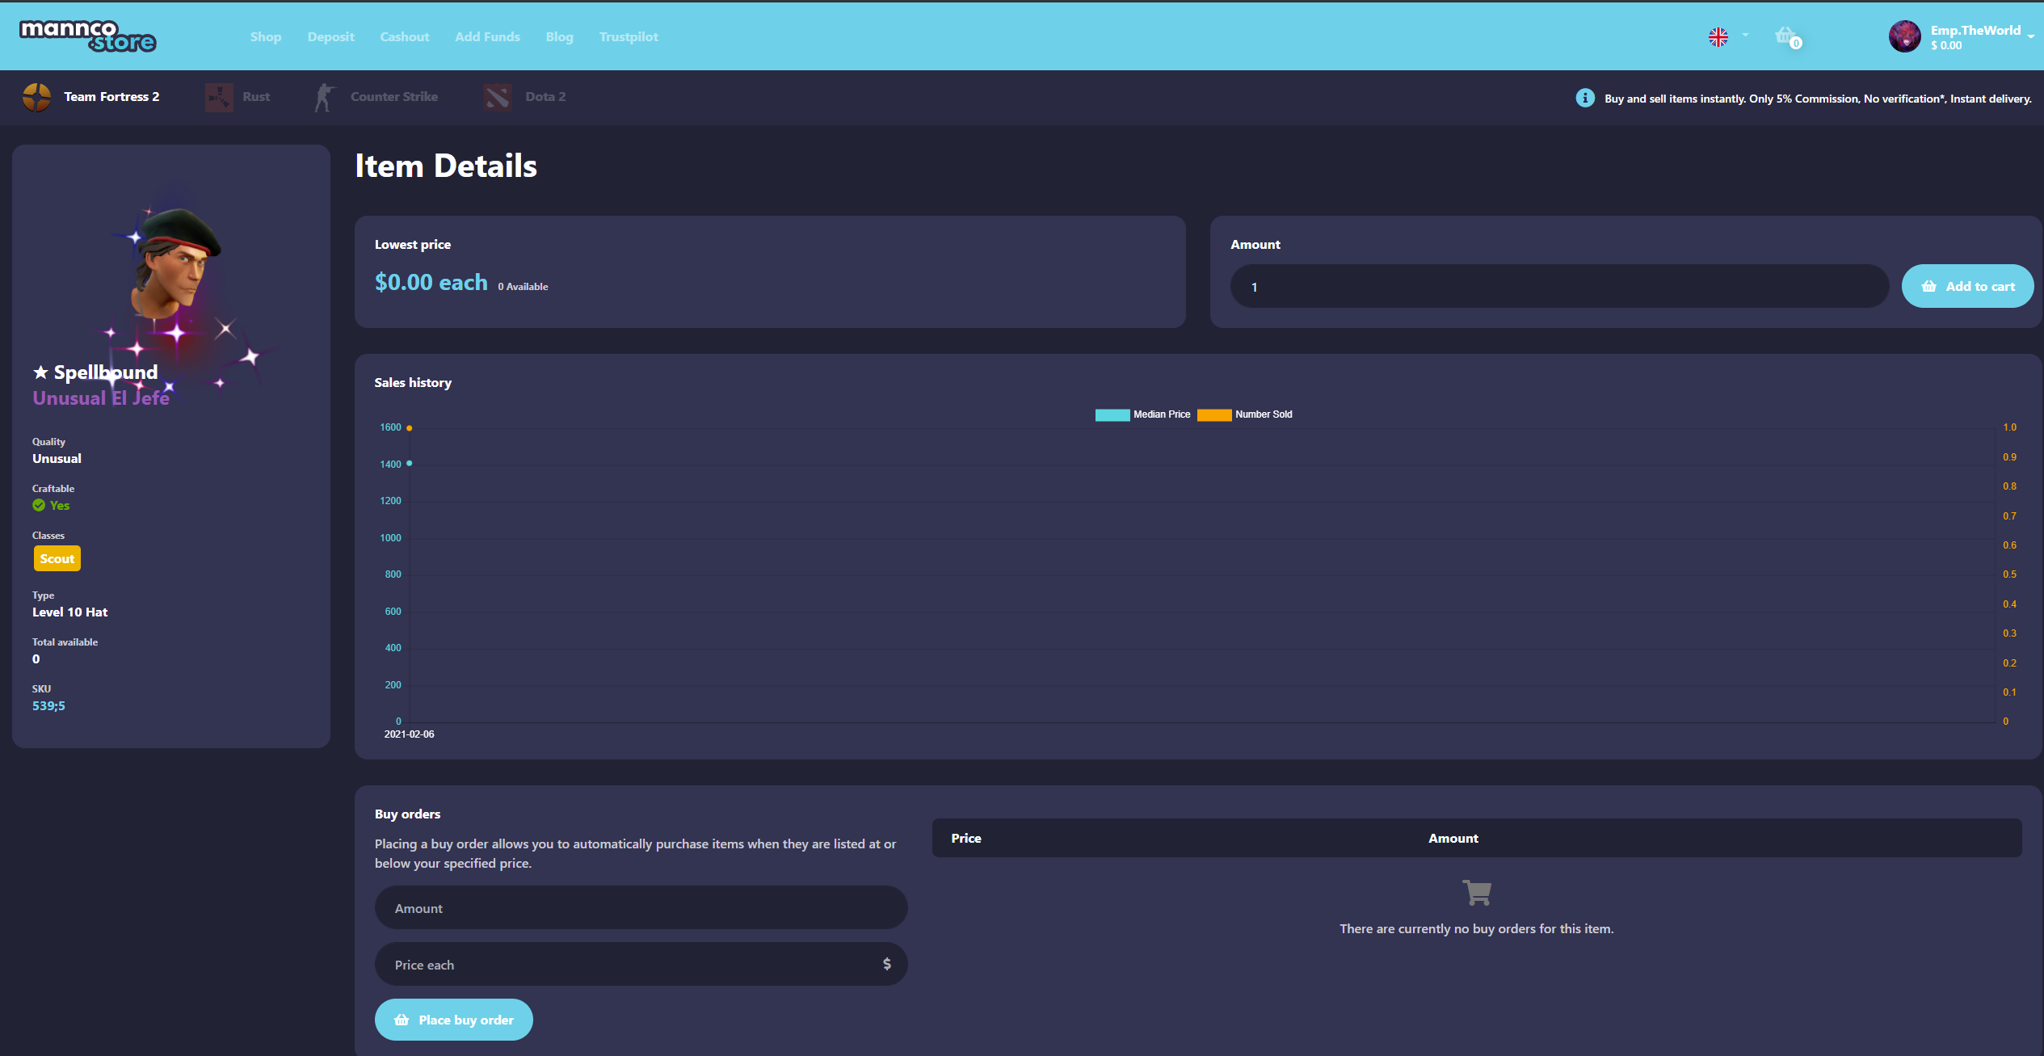Click the Unusual El Jefe item name
This screenshot has width=2044, height=1056.
pos(101,398)
